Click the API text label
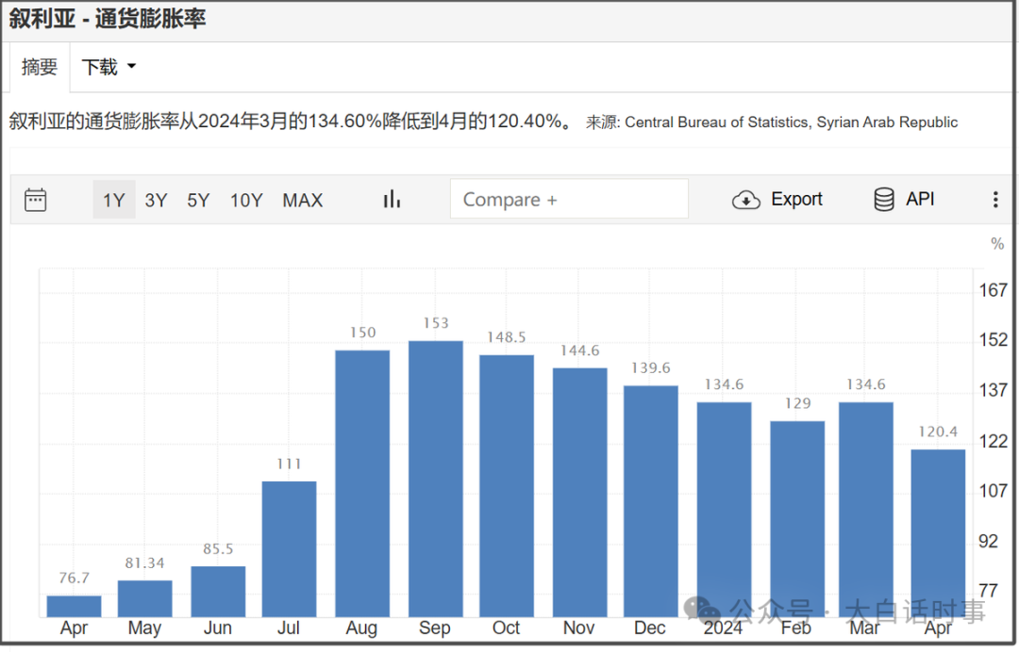This screenshot has width=1019, height=652. click(920, 200)
